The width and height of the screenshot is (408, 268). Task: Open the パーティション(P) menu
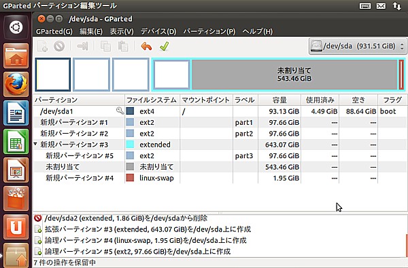[x=209, y=31]
